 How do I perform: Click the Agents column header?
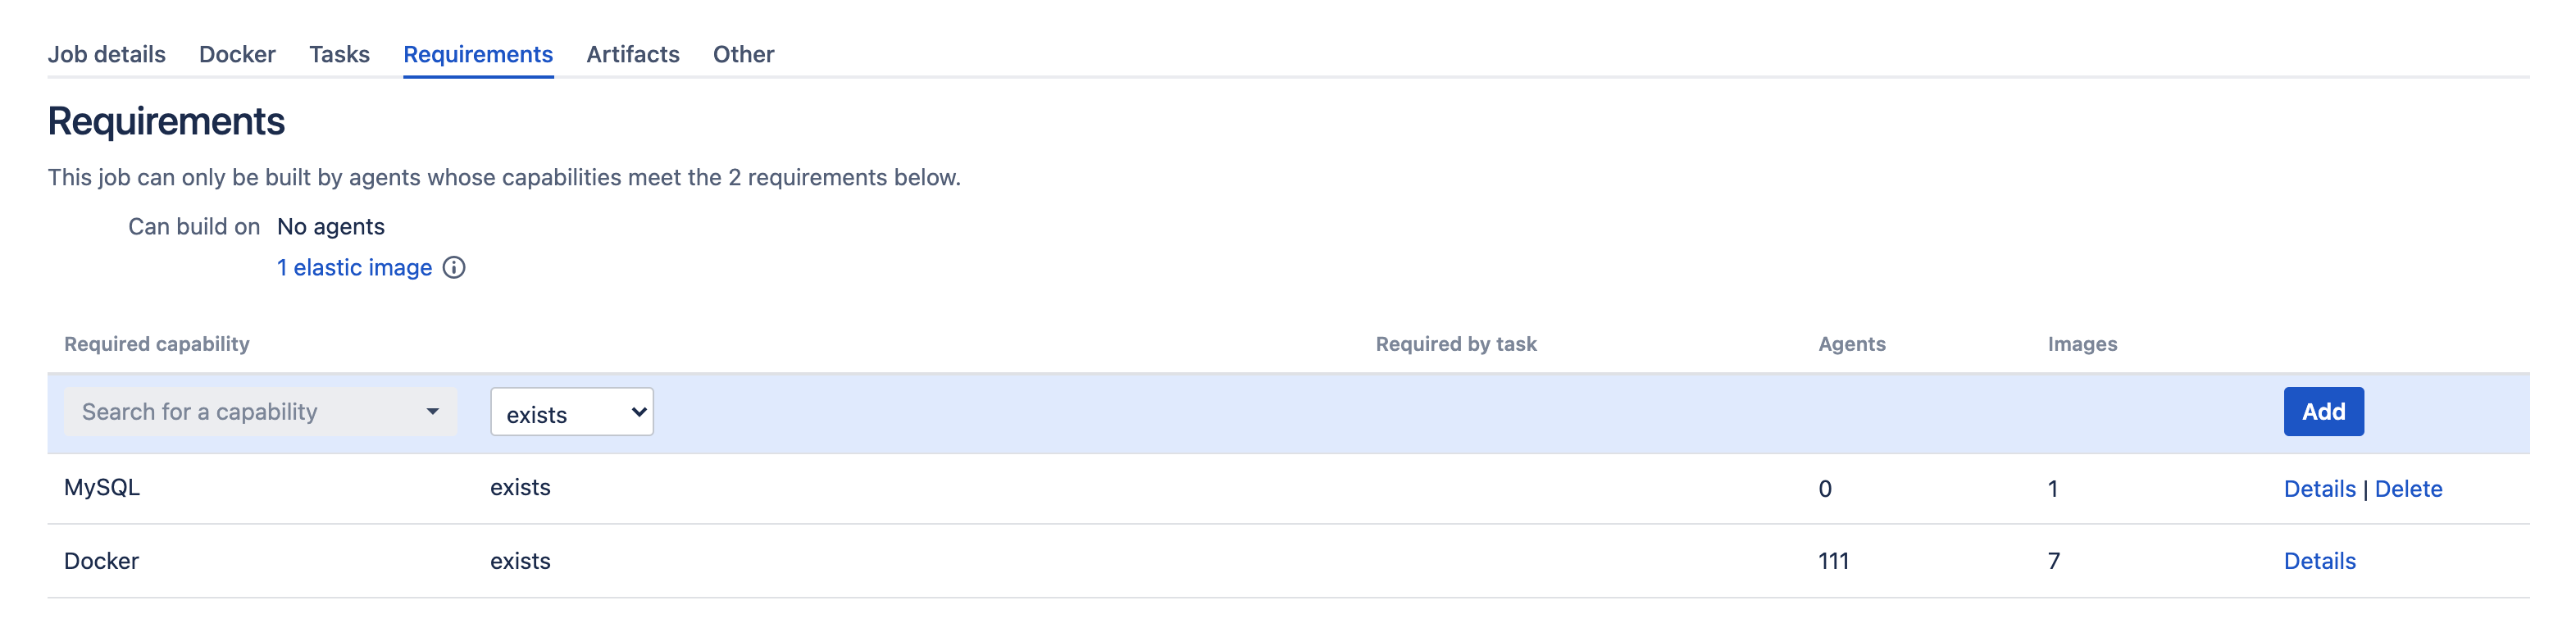(1852, 344)
